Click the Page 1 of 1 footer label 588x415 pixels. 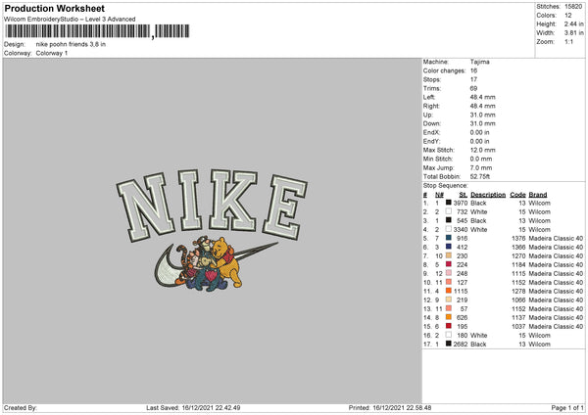pyautogui.click(x=567, y=407)
